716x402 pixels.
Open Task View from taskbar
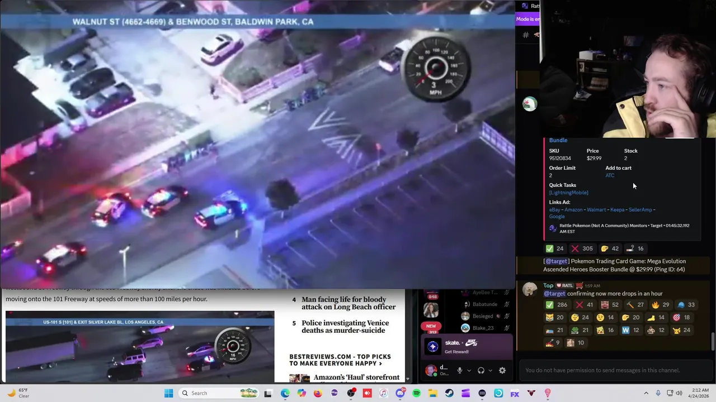[268, 393]
